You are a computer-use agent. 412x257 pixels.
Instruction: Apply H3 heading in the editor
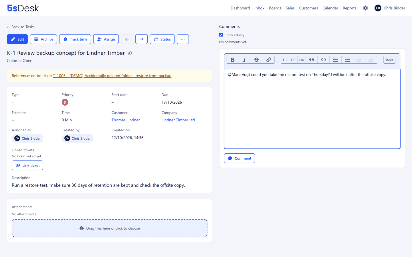pyautogui.click(x=293, y=60)
